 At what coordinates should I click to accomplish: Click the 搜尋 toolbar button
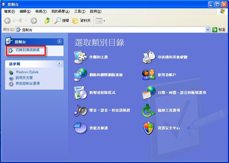62,21
